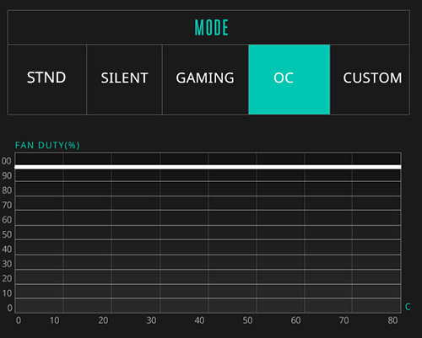
Task: Click the 90 fan duty axis label
Action: (7, 176)
